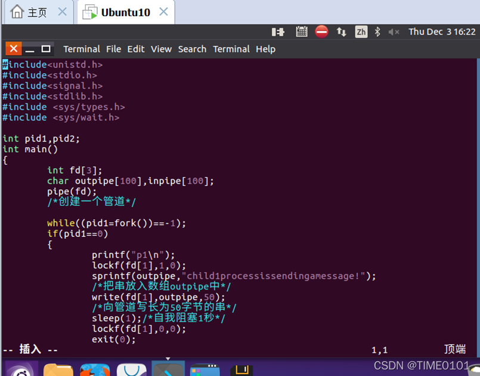Screen dimensions: 480x376
Task: Click the /*把串放入数组outpipe中*/ comment
Action: coord(161,286)
